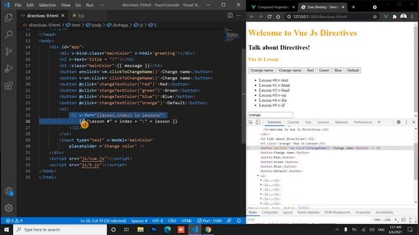
Task: Click the Spaces: 4 indentation status item
Action: click(x=139, y=221)
